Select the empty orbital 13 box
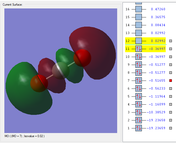The width and height of the screenshot is (176, 143). pyautogui.click(x=138, y=33)
